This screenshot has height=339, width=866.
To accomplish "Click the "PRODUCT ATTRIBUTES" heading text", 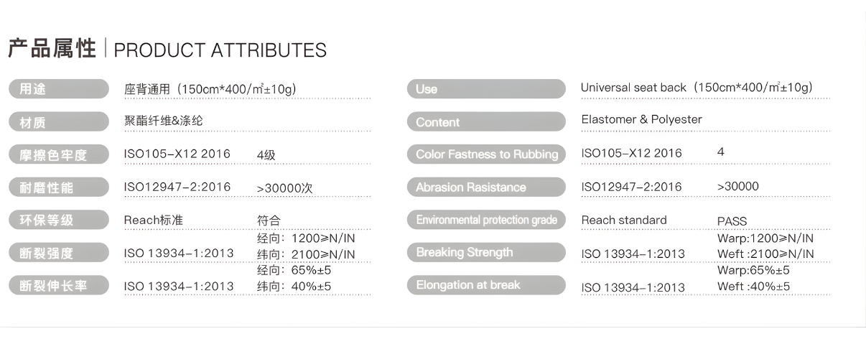I will pyautogui.click(x=220, y=50).
